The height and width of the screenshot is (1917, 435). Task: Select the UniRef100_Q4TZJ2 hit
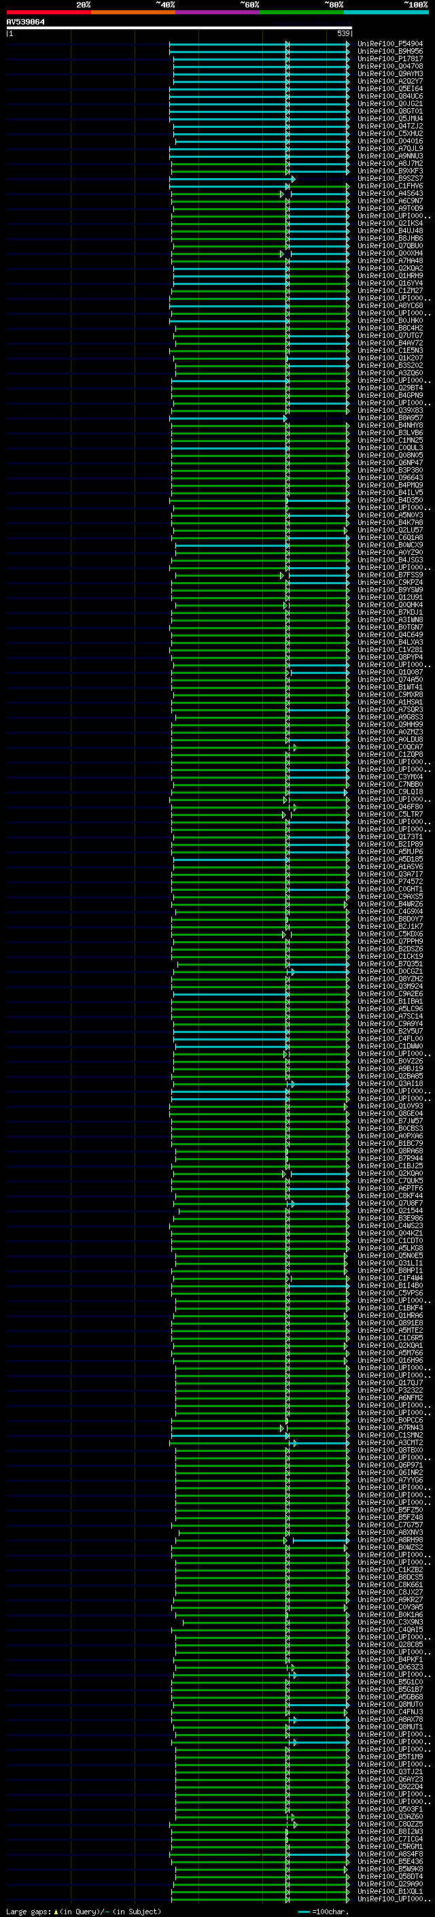pyautogui.click(x=390, y=126)
